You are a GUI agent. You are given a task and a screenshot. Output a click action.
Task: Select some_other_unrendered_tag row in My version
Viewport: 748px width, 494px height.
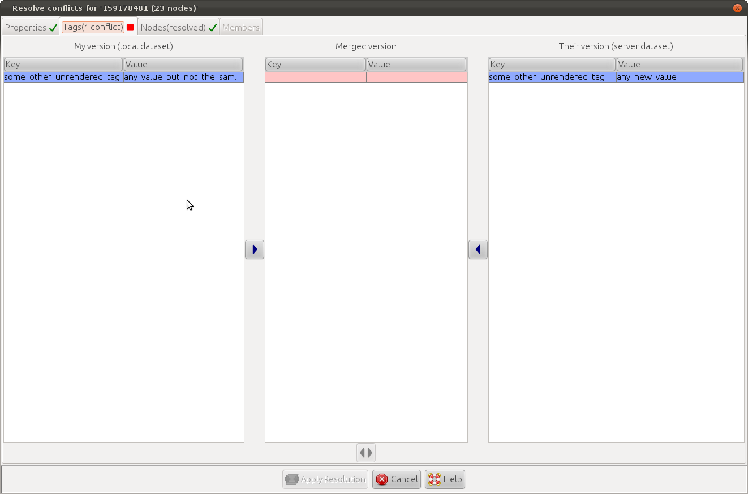coord(62,77)
